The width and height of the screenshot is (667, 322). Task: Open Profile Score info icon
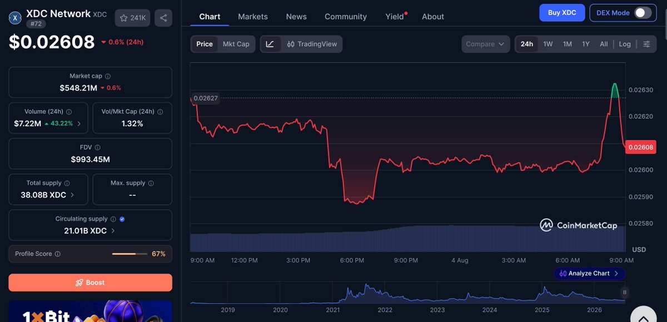coord(58,254)
